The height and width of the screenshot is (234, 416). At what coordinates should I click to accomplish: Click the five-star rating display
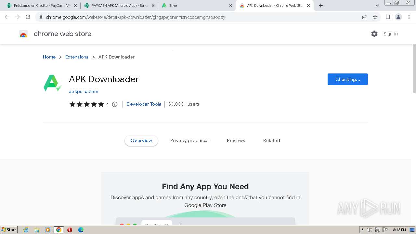point(86,104)
